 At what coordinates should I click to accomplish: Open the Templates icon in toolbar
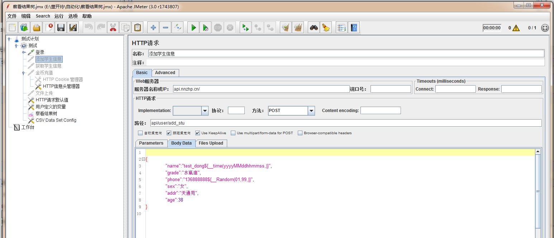(24, 28)
